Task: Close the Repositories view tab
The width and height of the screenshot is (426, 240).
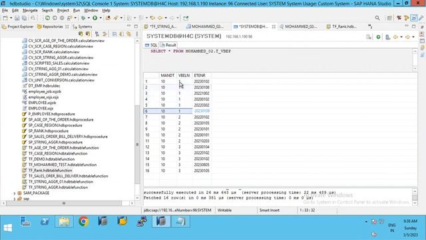Action: [x=67, y=27]
